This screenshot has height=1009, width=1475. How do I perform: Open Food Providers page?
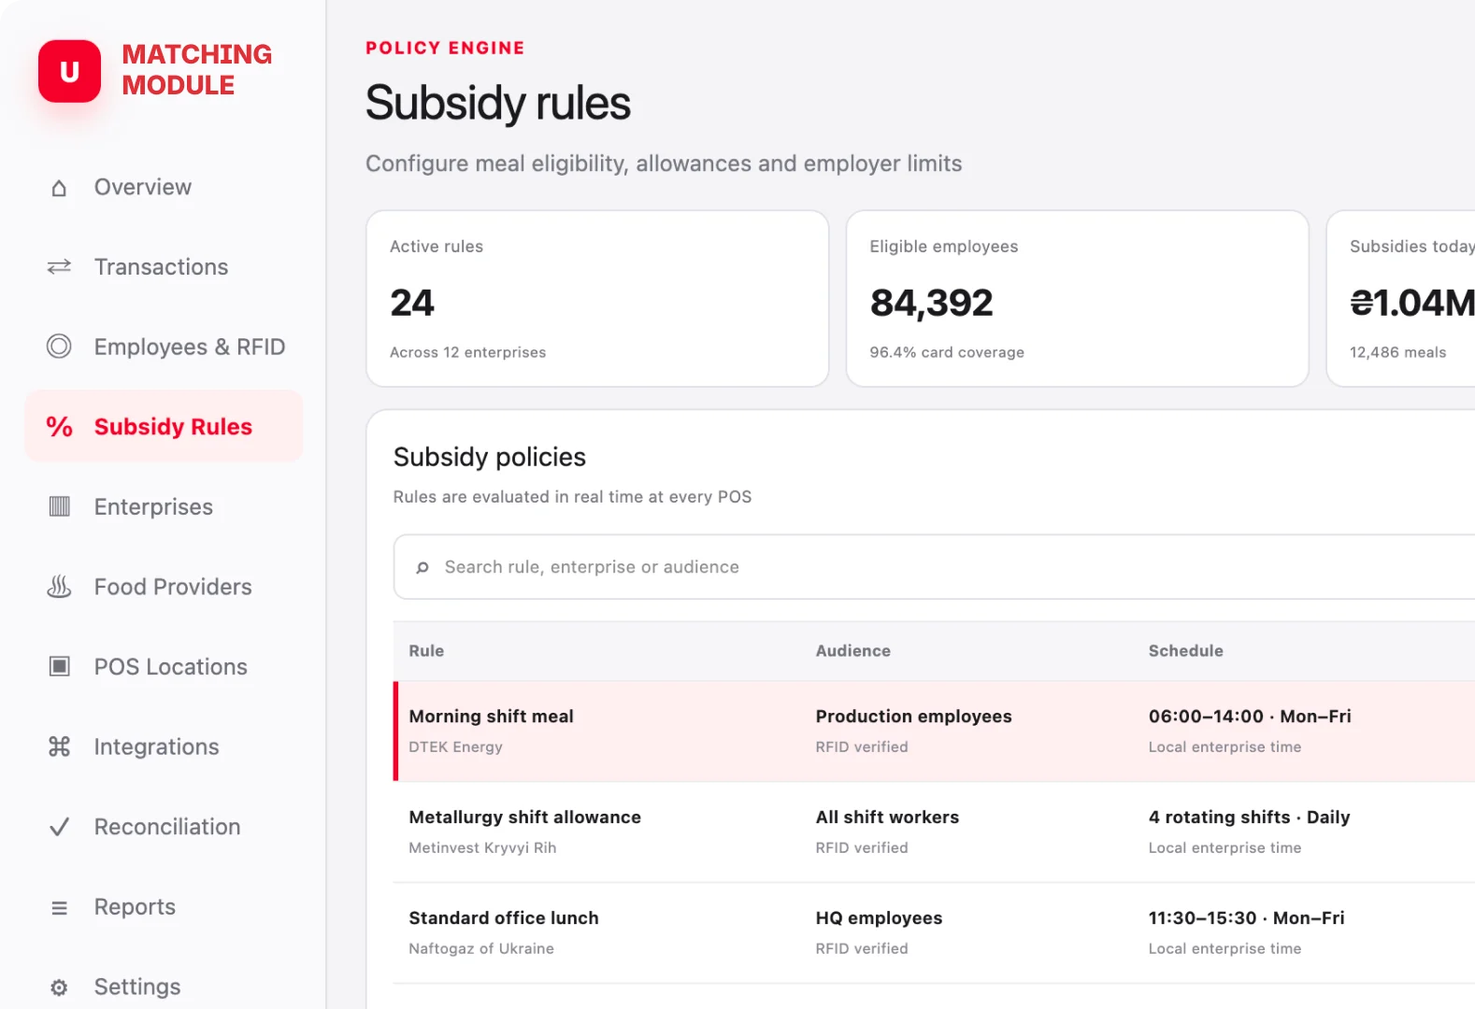tap(164, 587)
